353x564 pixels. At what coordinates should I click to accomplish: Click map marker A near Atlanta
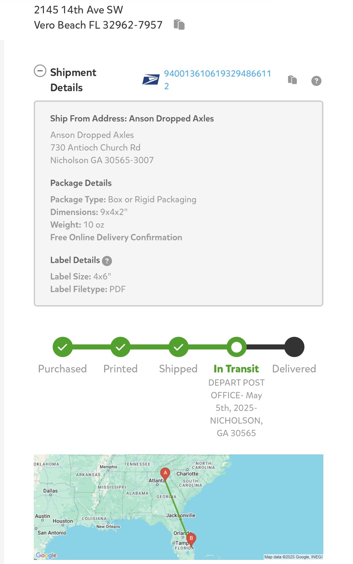point(165,474)
